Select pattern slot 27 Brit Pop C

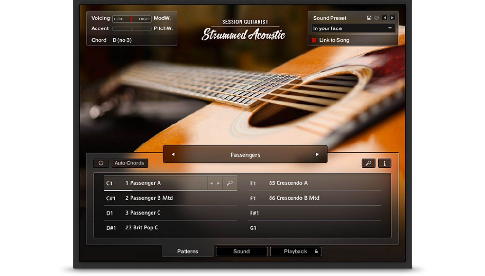171,228
